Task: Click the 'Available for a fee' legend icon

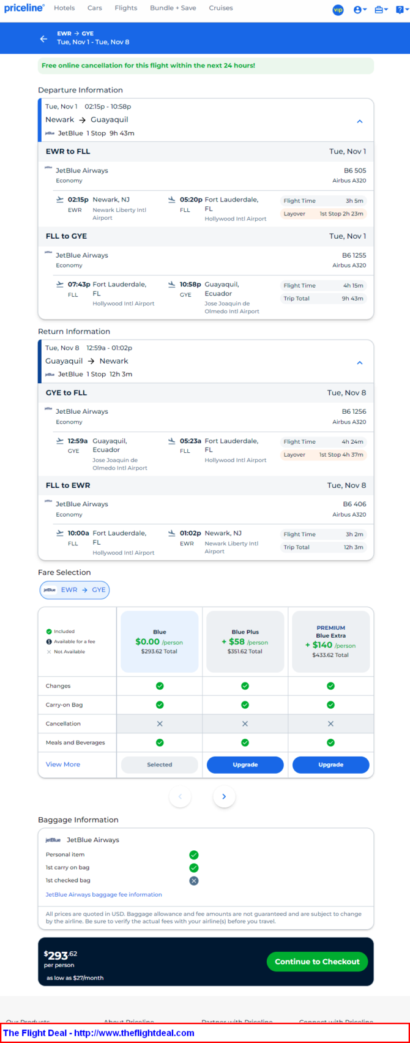Action: point(49,641)
